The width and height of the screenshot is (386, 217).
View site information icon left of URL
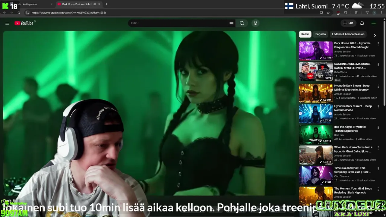pyautogui.click(x=27, y=13)
